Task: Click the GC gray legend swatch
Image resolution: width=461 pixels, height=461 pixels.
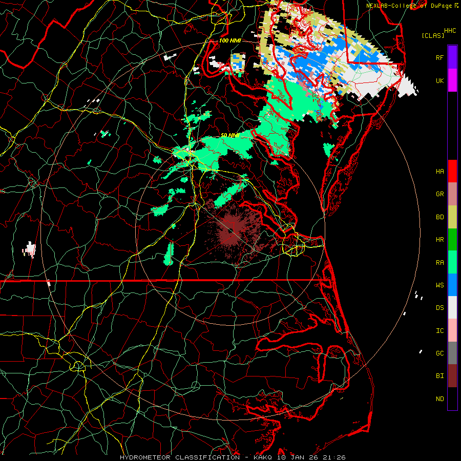Action: pyautogui.click(x=452, y=353)
